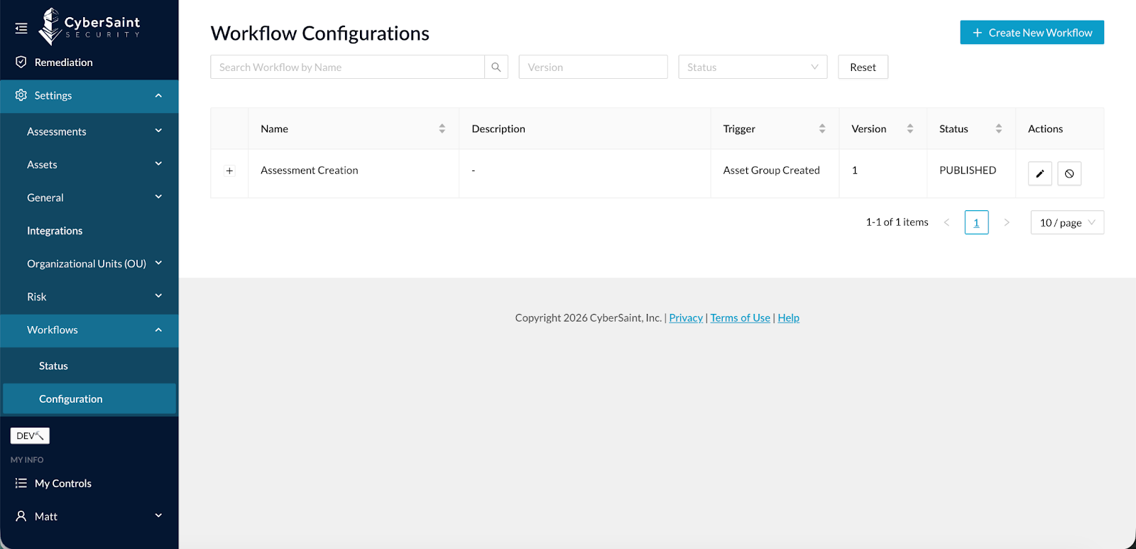Click the search magnifier icon
The height and width of the screenshot is (549, 1136).
(x=496, y=67)
